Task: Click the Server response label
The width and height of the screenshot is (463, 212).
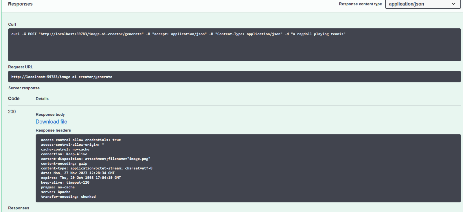Action: pyautogui.click(x=24, y=88)
